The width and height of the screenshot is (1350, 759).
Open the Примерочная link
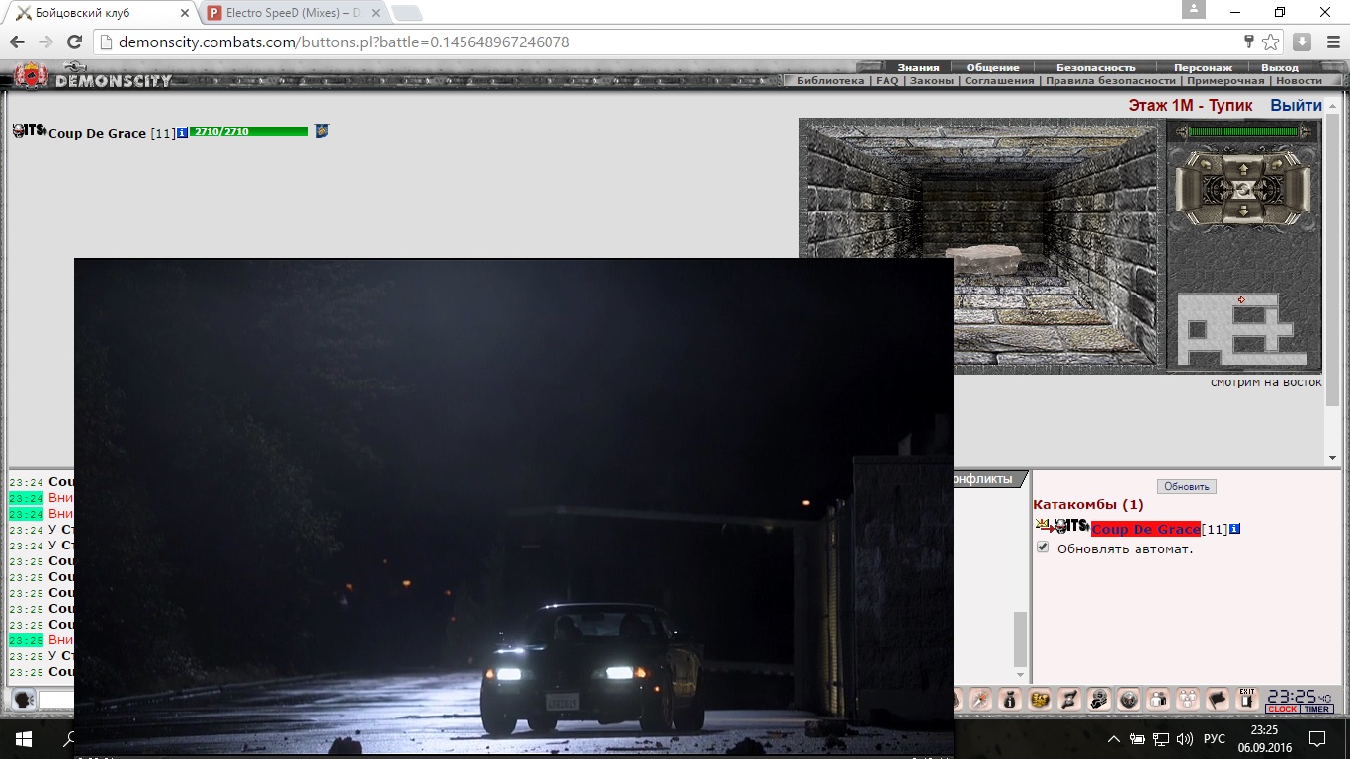[1225, 81]
